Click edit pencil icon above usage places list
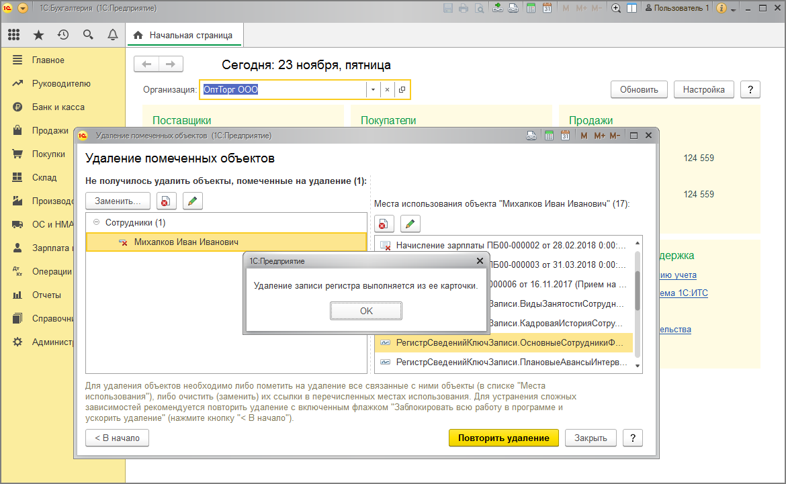Image resolution: width=786 pixels, height=484 pixels. (410, 224)
